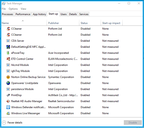Switch to the Services tab
Screen dimensions: 144x128
[x=84, y=14]
